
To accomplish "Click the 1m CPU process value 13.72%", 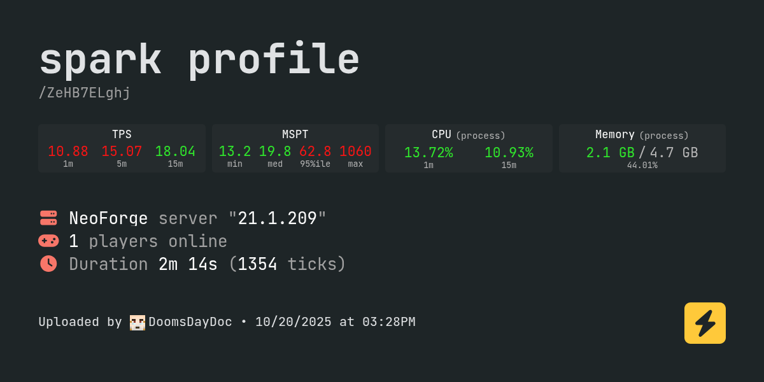I will [428, 153].
